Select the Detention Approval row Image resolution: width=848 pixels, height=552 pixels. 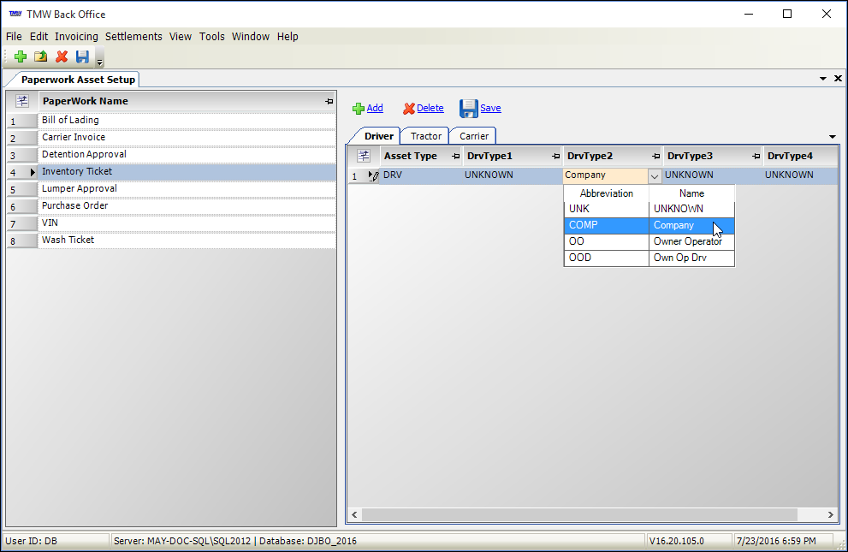point(187,155)
